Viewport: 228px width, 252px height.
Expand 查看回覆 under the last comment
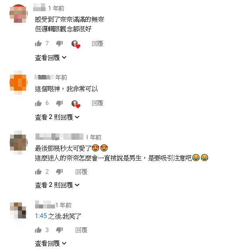pyautogui.click(x=51, y=243)
